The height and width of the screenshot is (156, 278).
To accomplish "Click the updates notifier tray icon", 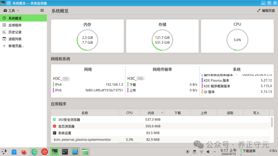I will click(x=188, y=152).
